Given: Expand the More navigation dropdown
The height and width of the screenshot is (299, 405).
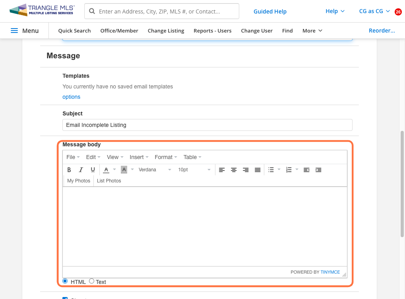Looking at the screenshot, I should [312, 31].
